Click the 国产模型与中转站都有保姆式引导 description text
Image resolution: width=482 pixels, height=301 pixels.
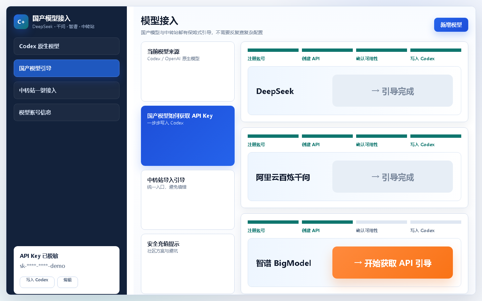tap(202, 32)
